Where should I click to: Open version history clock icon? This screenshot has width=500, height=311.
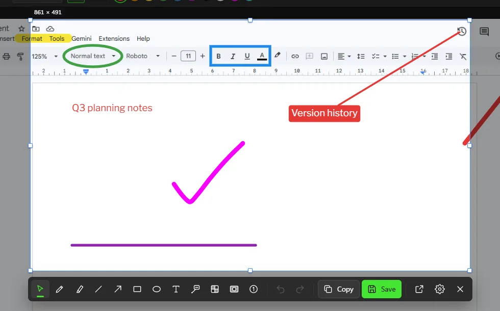[462, 31]
